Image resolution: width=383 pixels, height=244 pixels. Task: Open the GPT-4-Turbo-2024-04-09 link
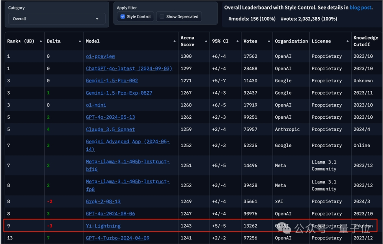click(x=118, y=238)
